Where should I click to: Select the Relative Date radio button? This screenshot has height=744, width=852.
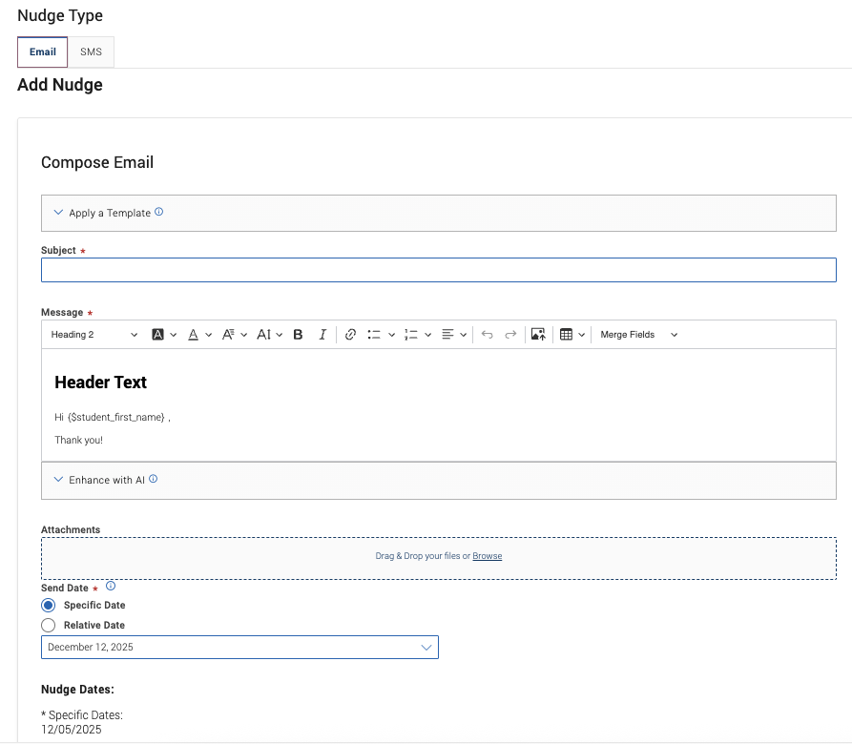click(x=49, y=625)
